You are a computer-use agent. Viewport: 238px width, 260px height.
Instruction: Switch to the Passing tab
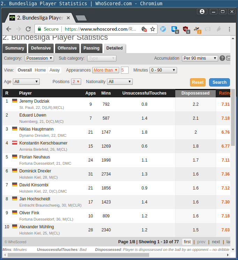(x=92, y=48)
